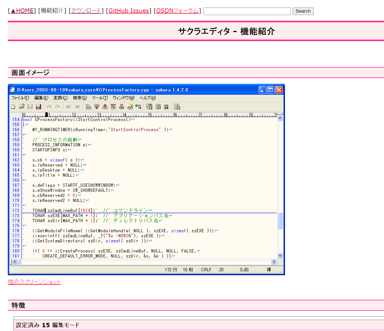Click line number 172
Image resolution: width=384 pixels, height=331 pixels.
[x=16, y=210]
